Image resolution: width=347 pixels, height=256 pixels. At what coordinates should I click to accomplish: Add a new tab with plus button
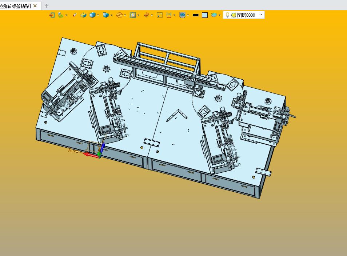click(47, 6)
